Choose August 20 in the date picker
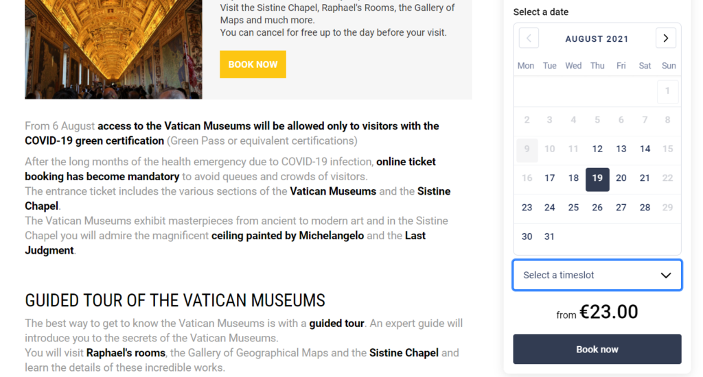 [621, 178]
